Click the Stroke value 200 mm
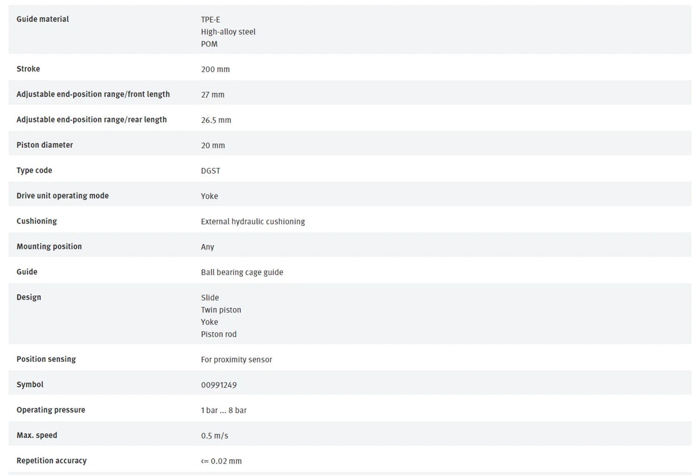Image resolution: width=693 pixels, height=475 pixels. (215, 69)
